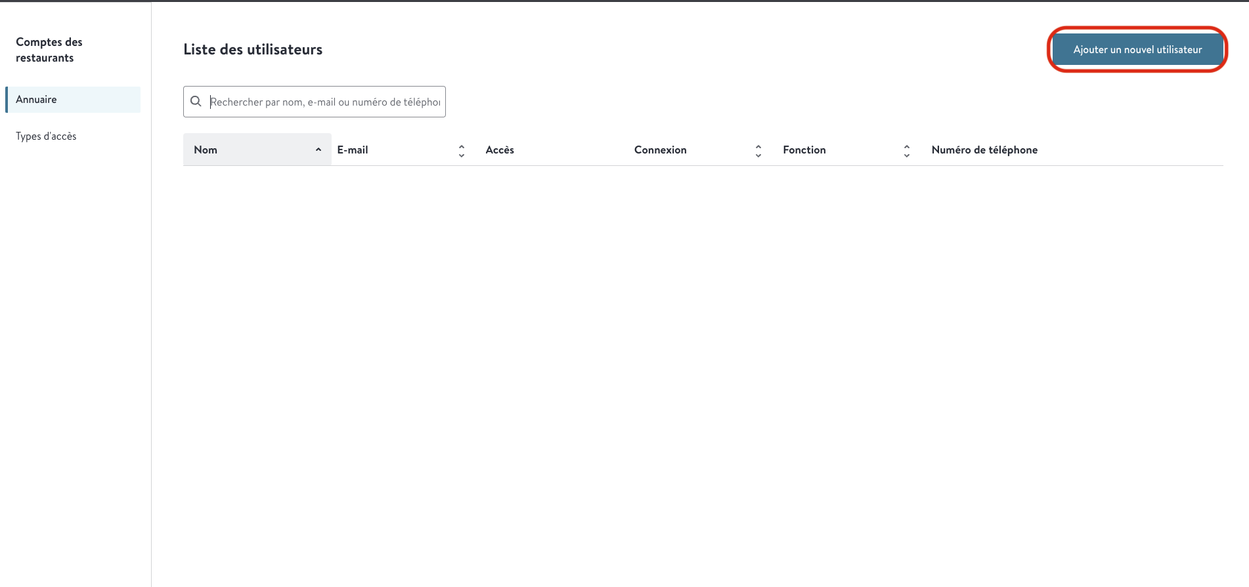The height and width of the screenshot is (587, 1249).
Task: Sort users by the Connexion header text
Action: (x=660, y=150)
